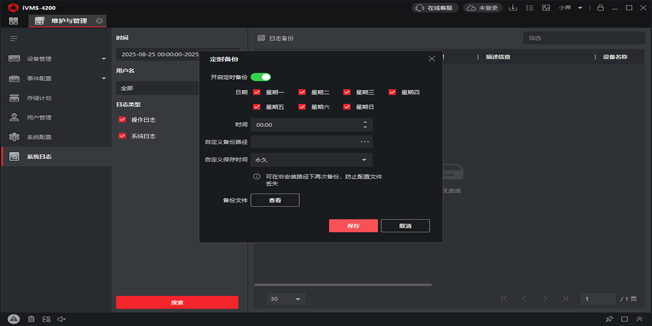This screenshot has height=326, width=652.
Task: Uncheck 星期四 checkbox
Action: pos(392,92)
